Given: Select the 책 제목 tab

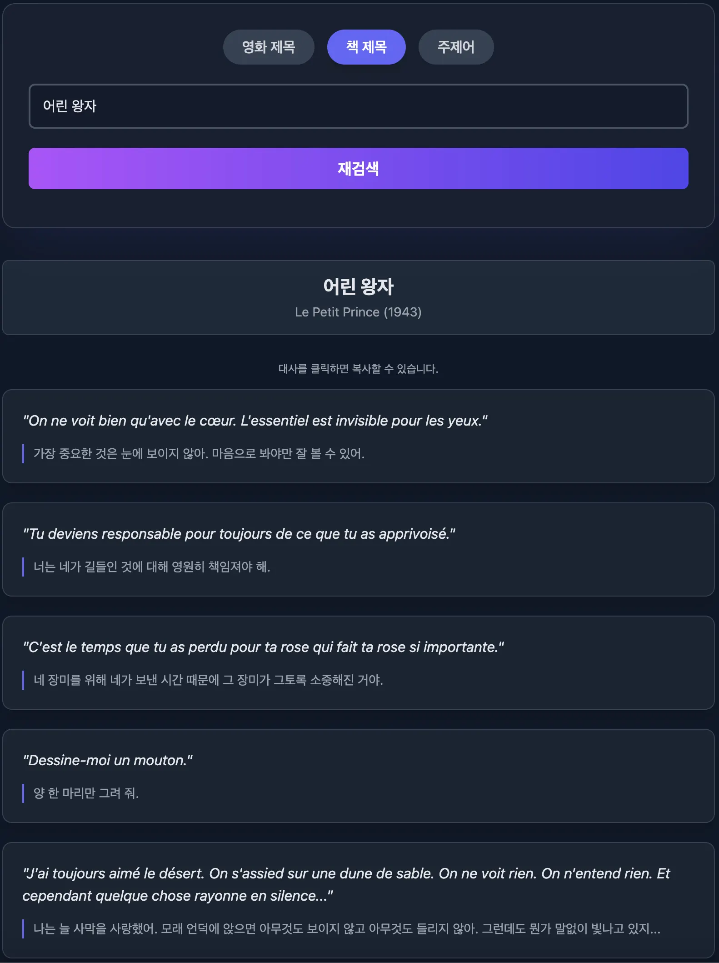Looking at the screenshot, I should pos(366,47).
